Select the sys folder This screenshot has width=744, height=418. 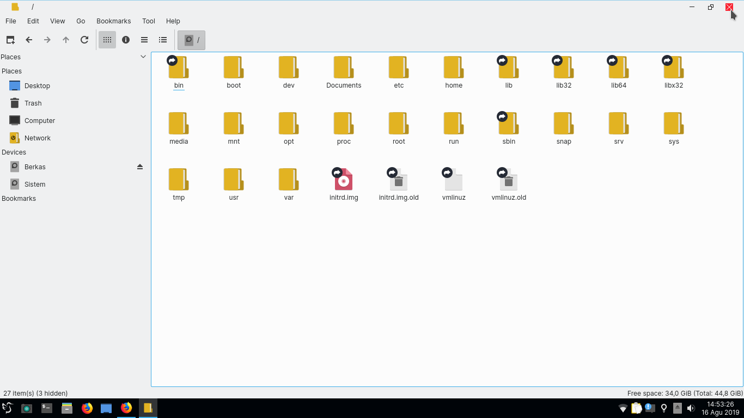pos(674,128)
